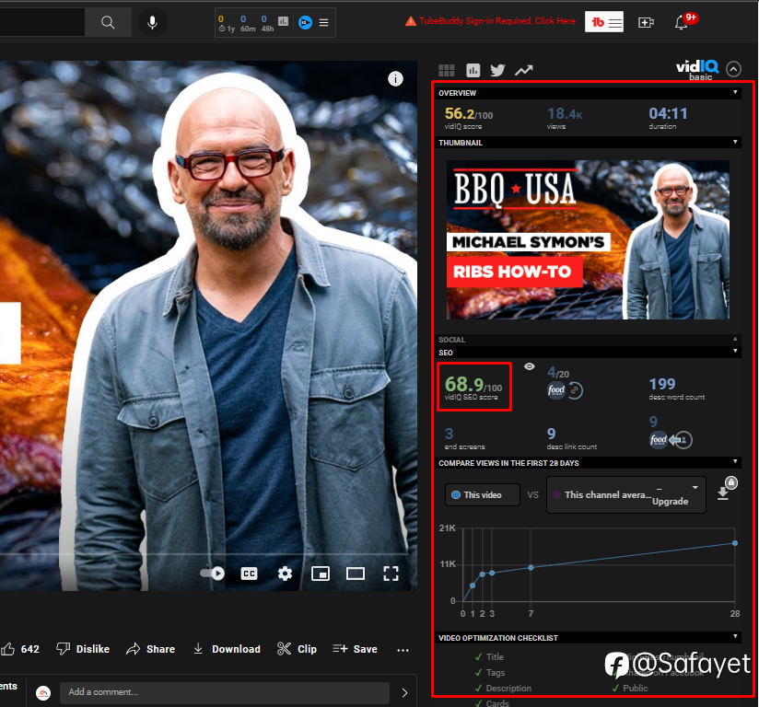Click the Dislike button
Screen dimensions: 759x707
click(x=83, y=649)
